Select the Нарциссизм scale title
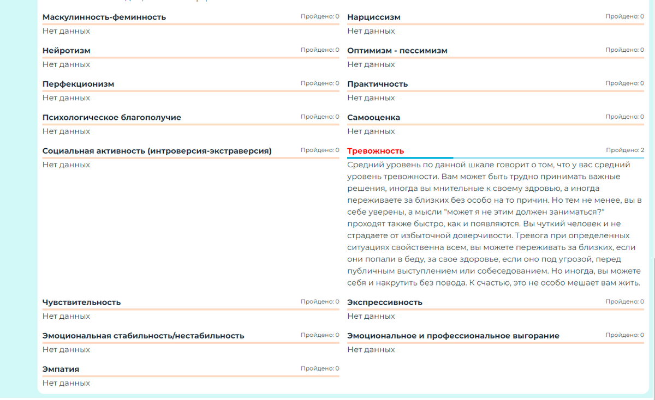Screen dimensions: 655x400 (x=374, y=17)
